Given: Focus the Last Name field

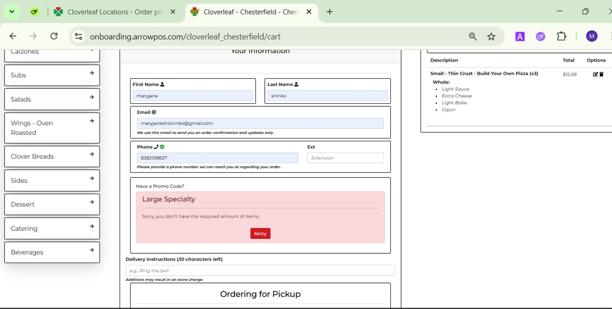Looking at the screenshot, I should pyautogui.click(x=328, y=96).
